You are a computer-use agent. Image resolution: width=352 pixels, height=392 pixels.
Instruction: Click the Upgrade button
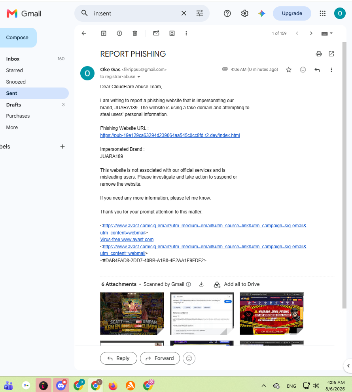point(292,13)
